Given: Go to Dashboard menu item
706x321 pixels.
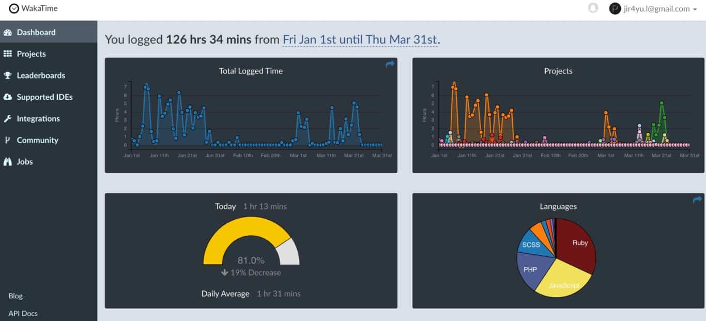Looking at the screenshot, I should [x=49, y=32].
